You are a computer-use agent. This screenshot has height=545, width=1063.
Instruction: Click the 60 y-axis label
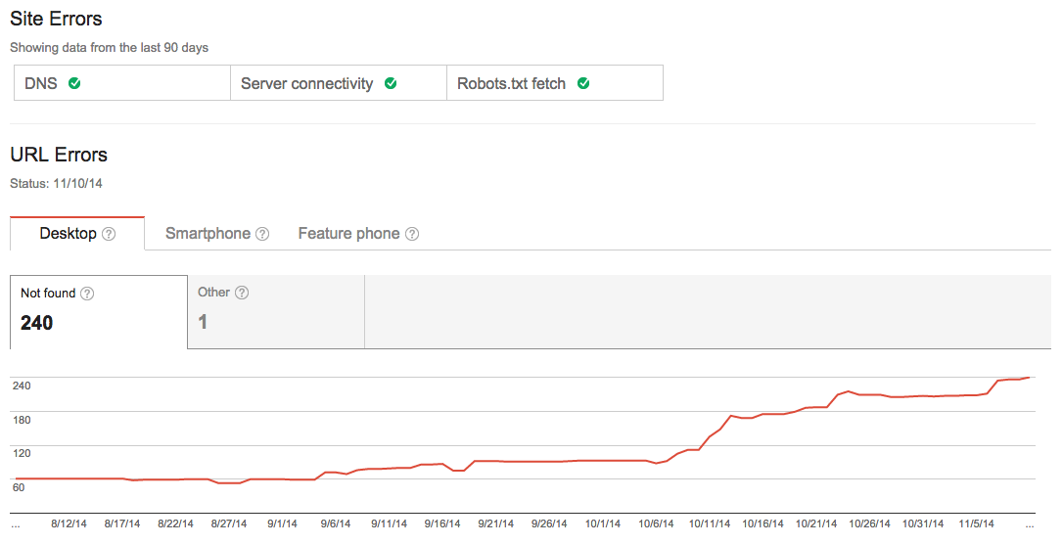point(19,487)
